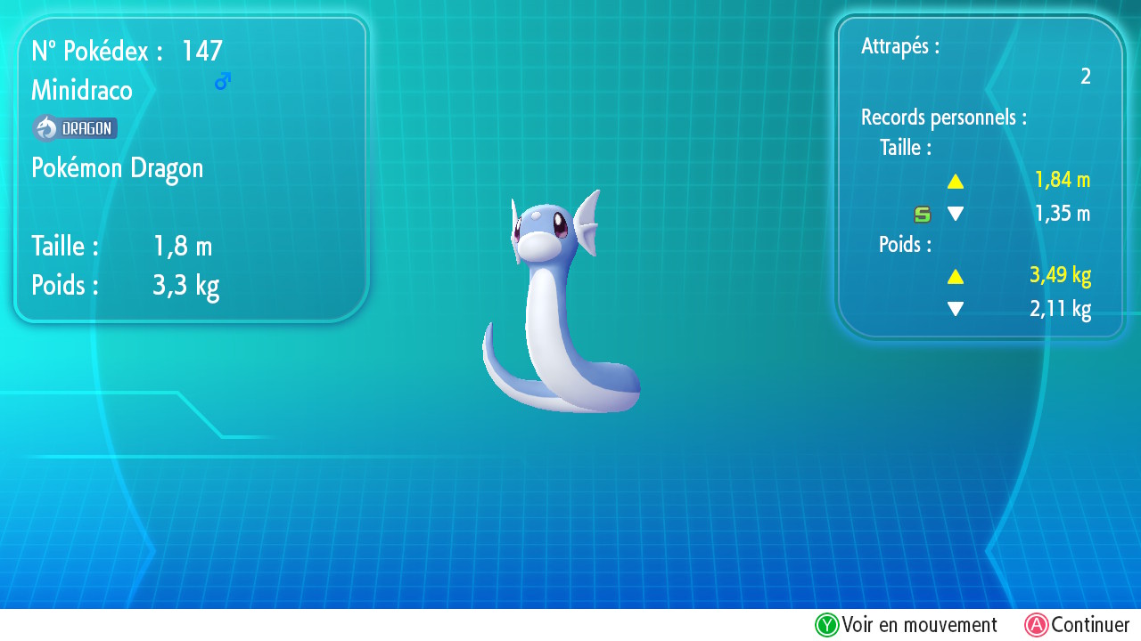1141x641 pixels.
Task: Click the Poids value 3,3 kg
Action: click(x=185, y=286)
